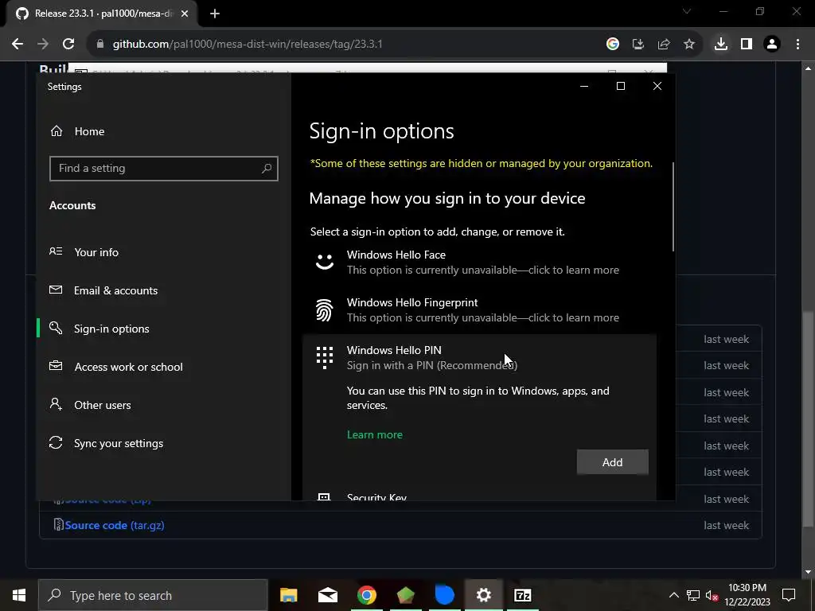Share this page from address bar
The width and height of the screenshot is (815, 611).
(x=664, y=45)
